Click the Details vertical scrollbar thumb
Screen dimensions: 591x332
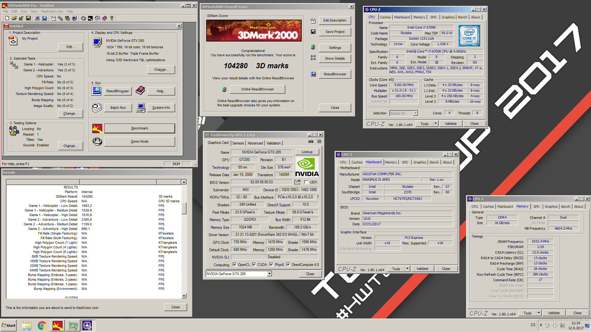[184, 208]
